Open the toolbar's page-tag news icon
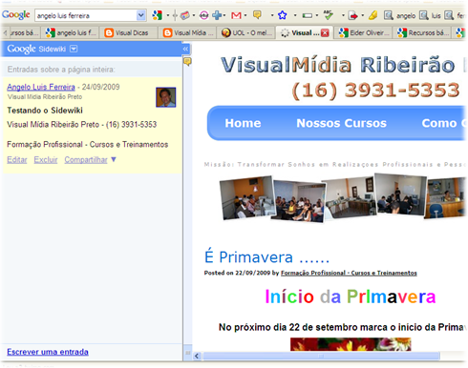468x368 pixels. point(185,15)
